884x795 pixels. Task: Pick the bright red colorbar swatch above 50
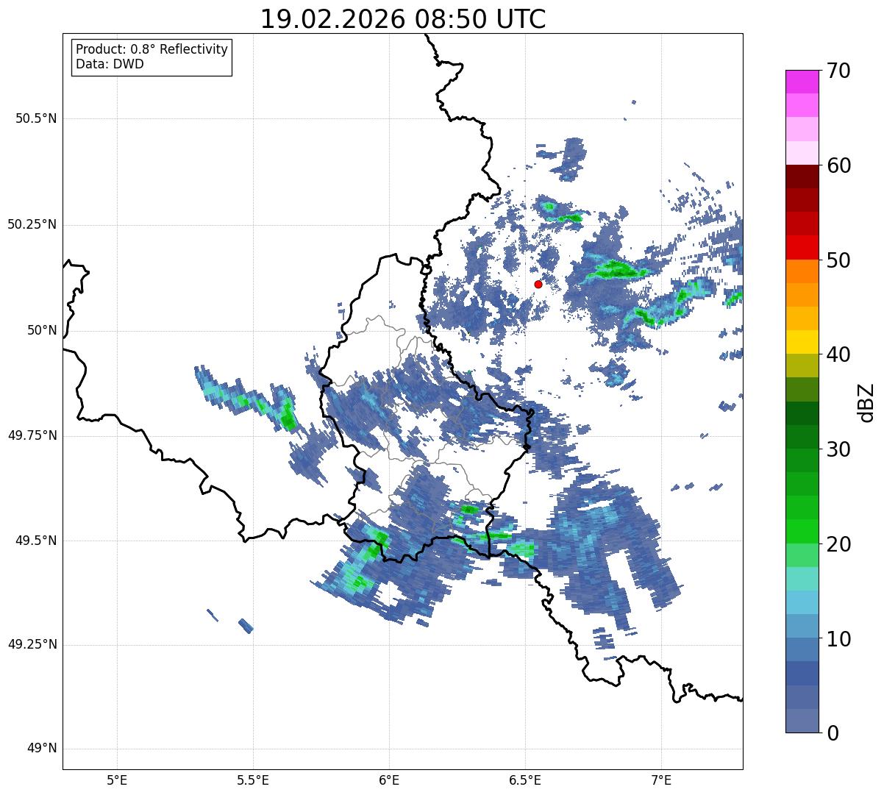coord(802,248)
